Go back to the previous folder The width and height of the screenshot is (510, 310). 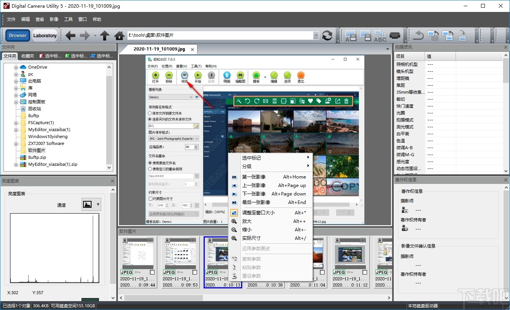tap(70, 35)
